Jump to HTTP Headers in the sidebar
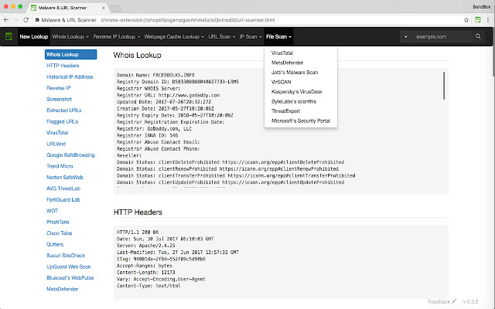 [x=63, y=66]
